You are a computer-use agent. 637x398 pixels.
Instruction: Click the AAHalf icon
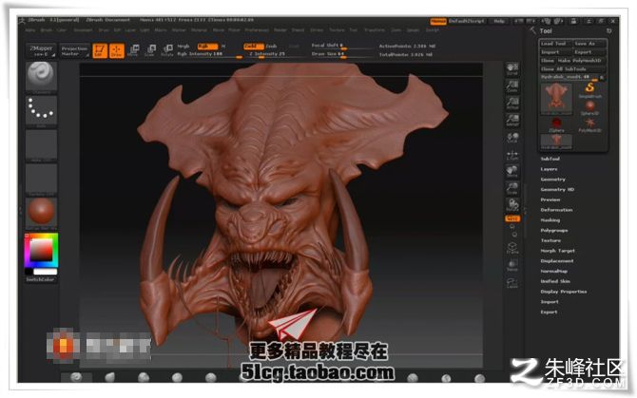pyautogui.click(x=512, y=120)
